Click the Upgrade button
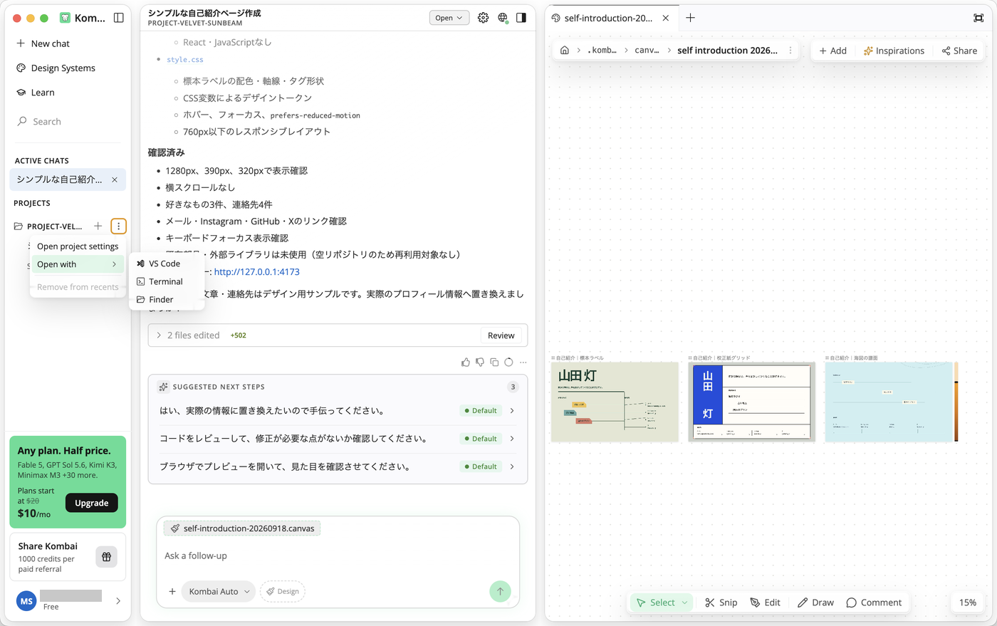This screenshot has width=997, height=626. point(92,503)
